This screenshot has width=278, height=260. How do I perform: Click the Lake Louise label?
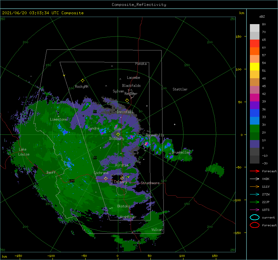[x=24, y=152]
